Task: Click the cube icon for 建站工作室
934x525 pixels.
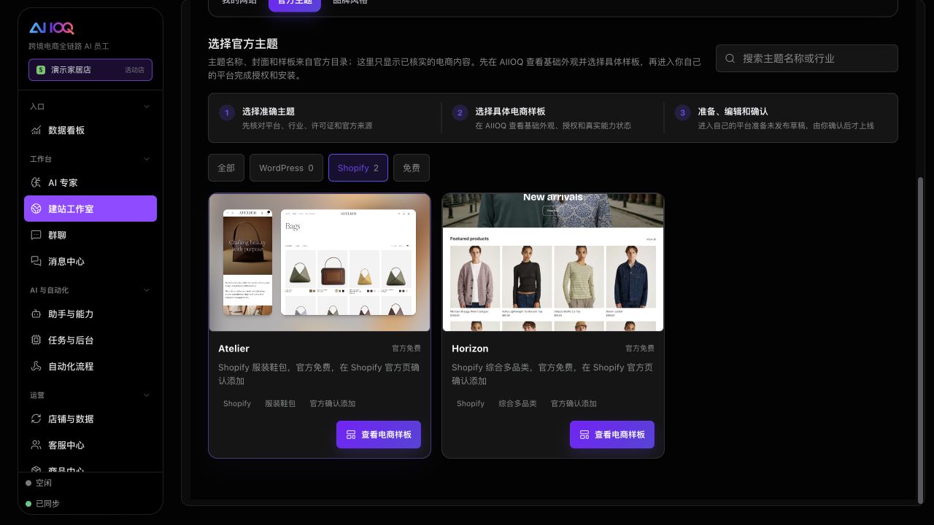Action: 36,209
